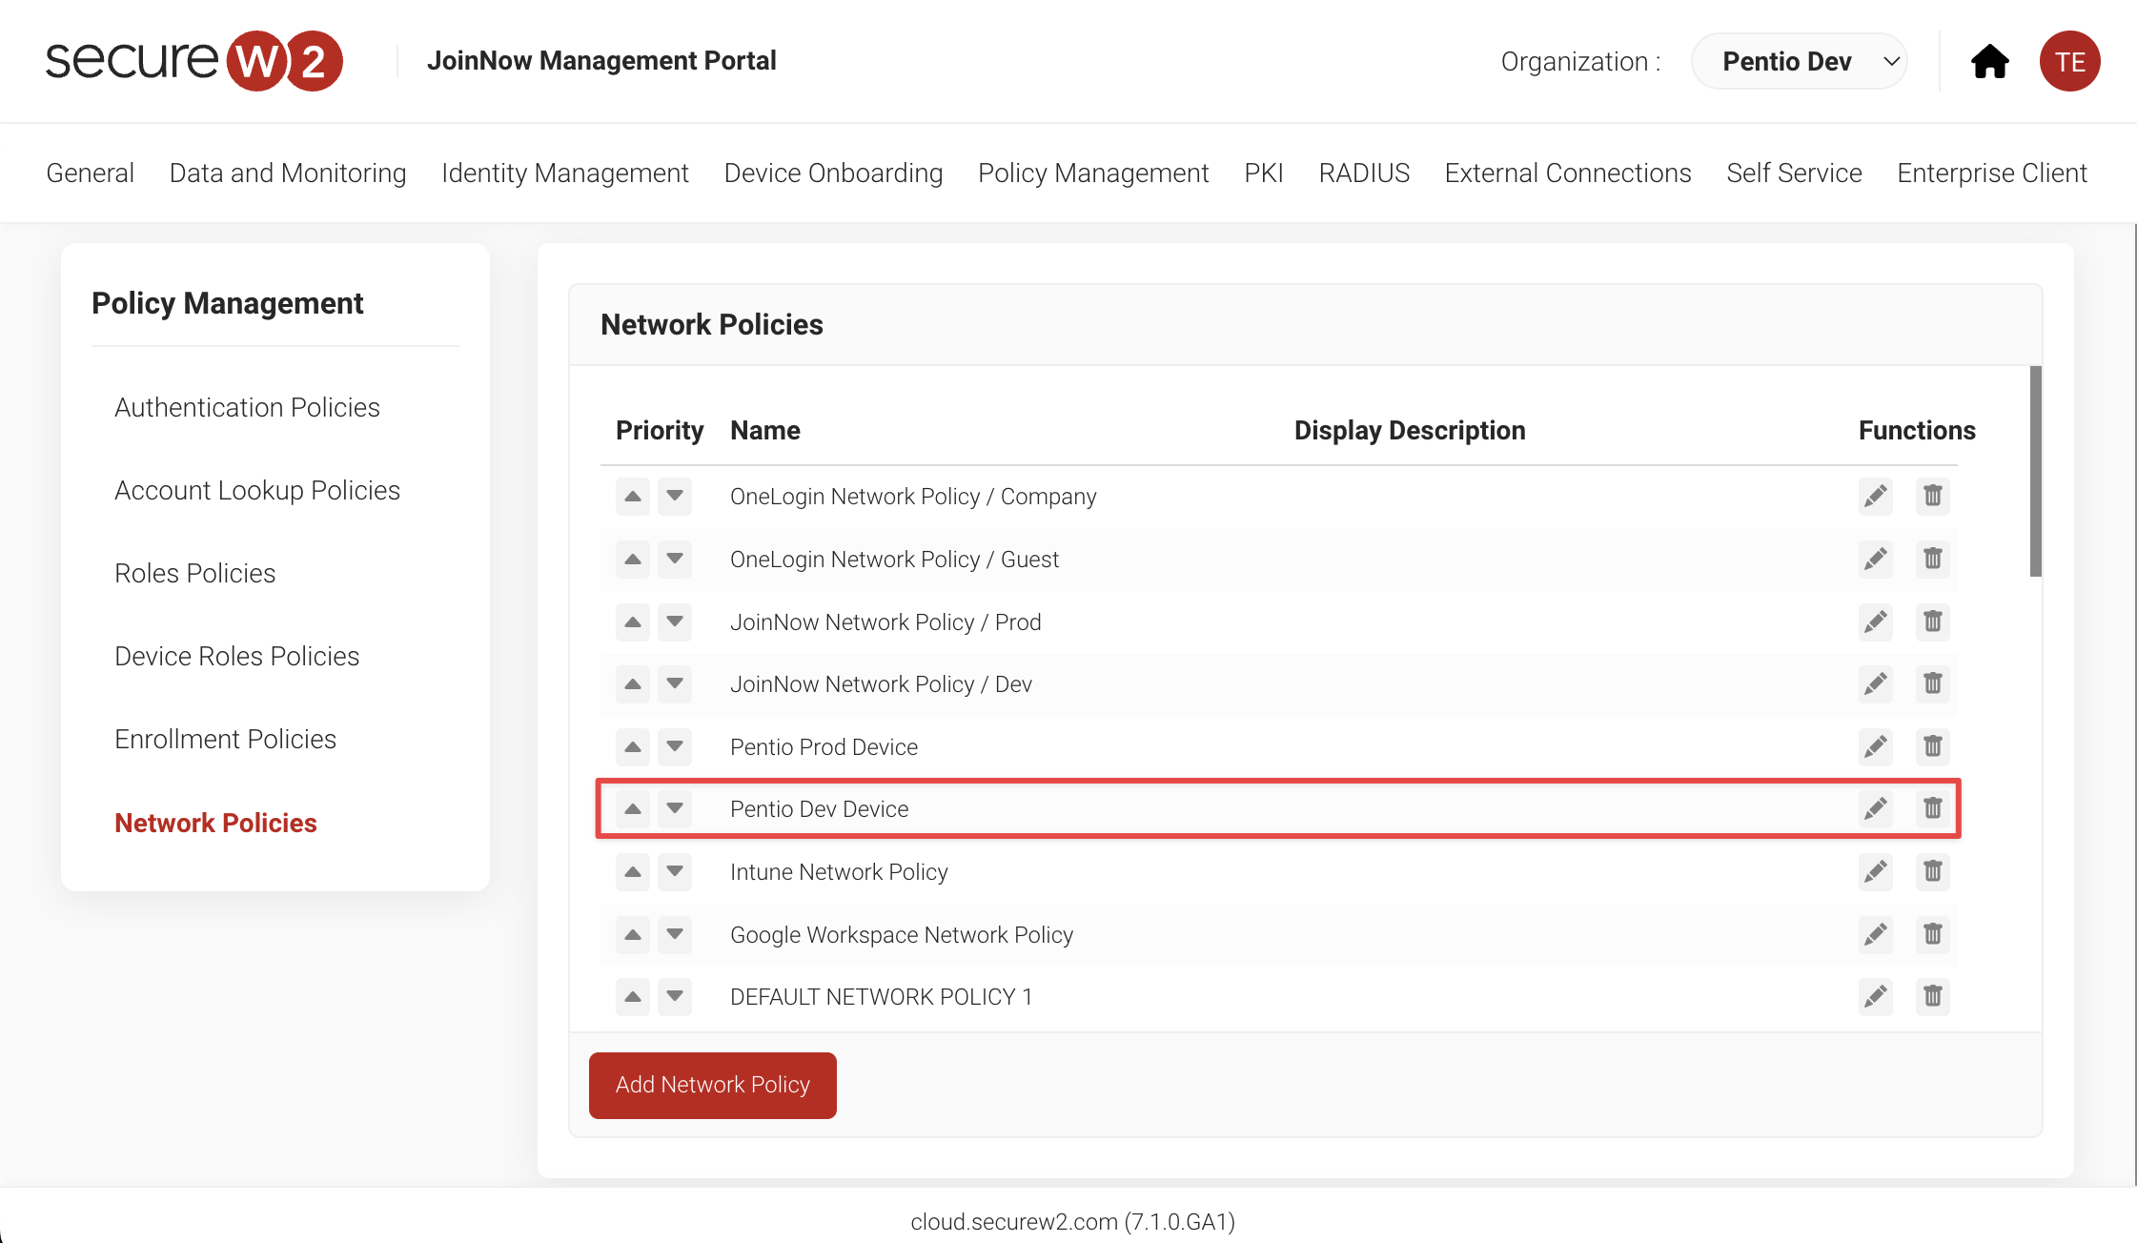2137x1243 pixels.
Task: Open Enrollment Policies
Action: click(225, 739)
